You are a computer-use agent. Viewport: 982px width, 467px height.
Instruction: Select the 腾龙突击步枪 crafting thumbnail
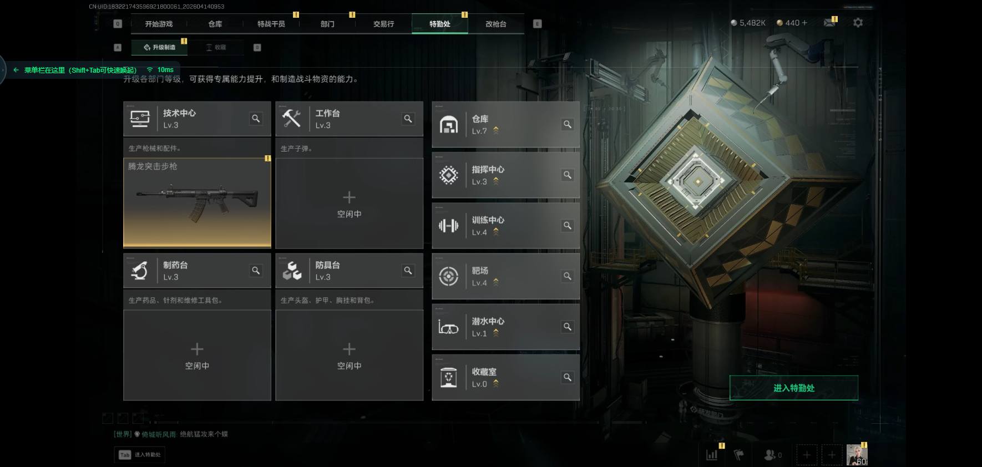pyautogui.click(x=197, y=203)
